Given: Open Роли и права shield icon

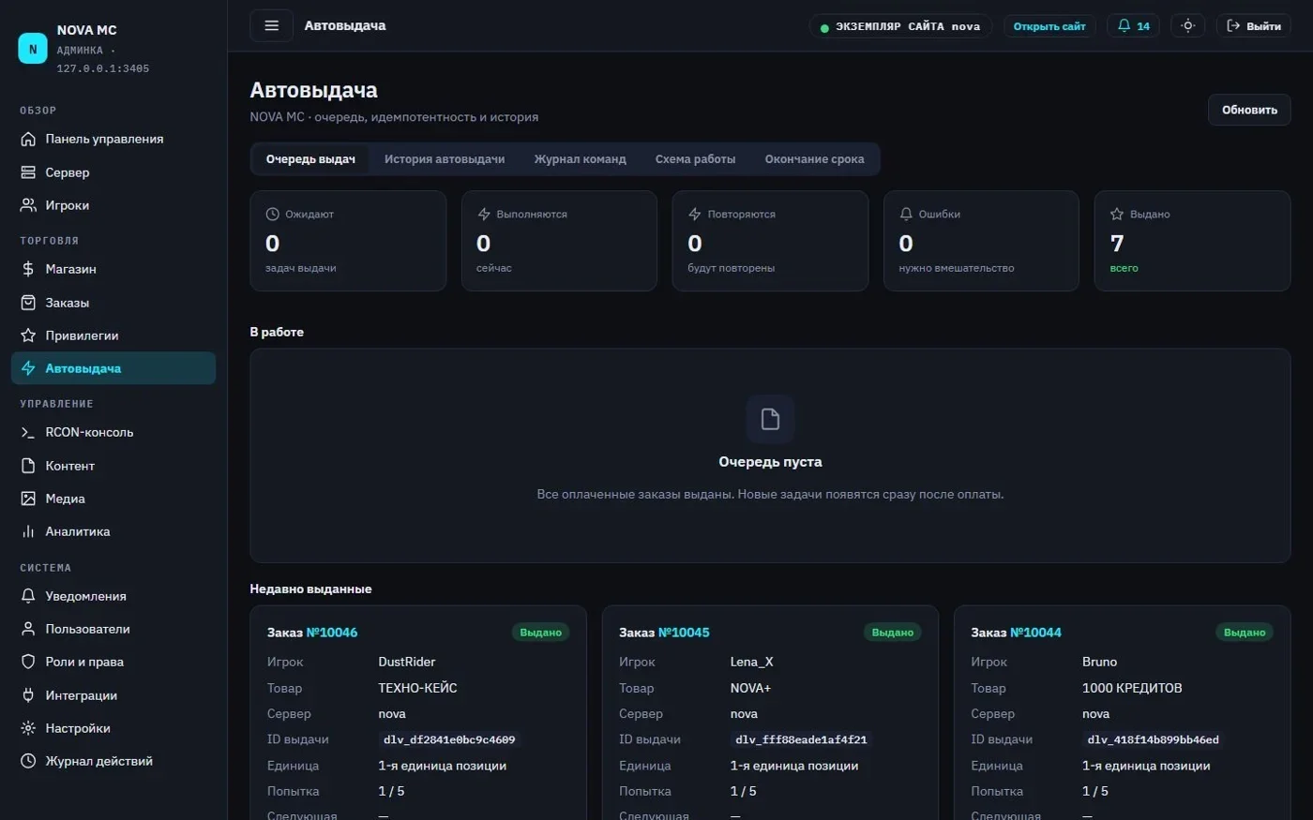Looking at the screenshot, I should point(28,662).
